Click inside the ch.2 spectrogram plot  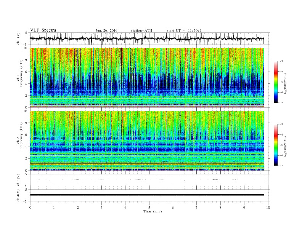click(x=147, y=141)
